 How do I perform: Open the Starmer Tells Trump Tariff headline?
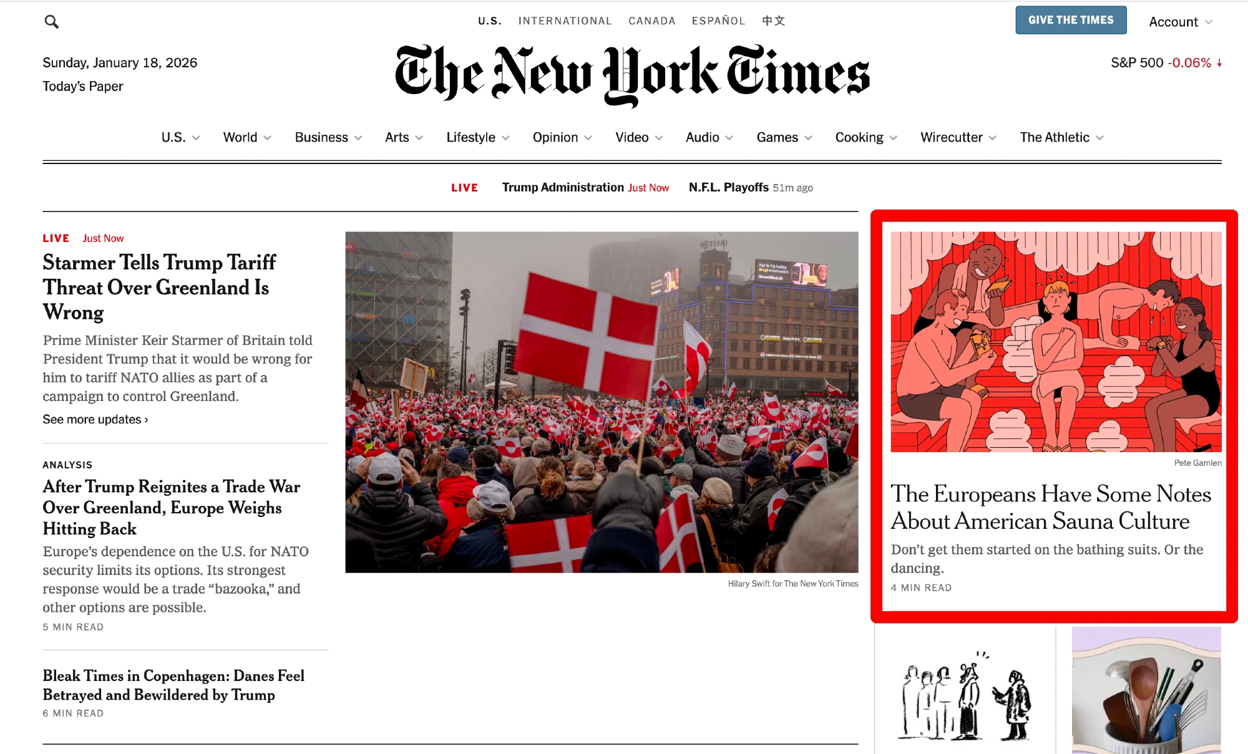160,287
